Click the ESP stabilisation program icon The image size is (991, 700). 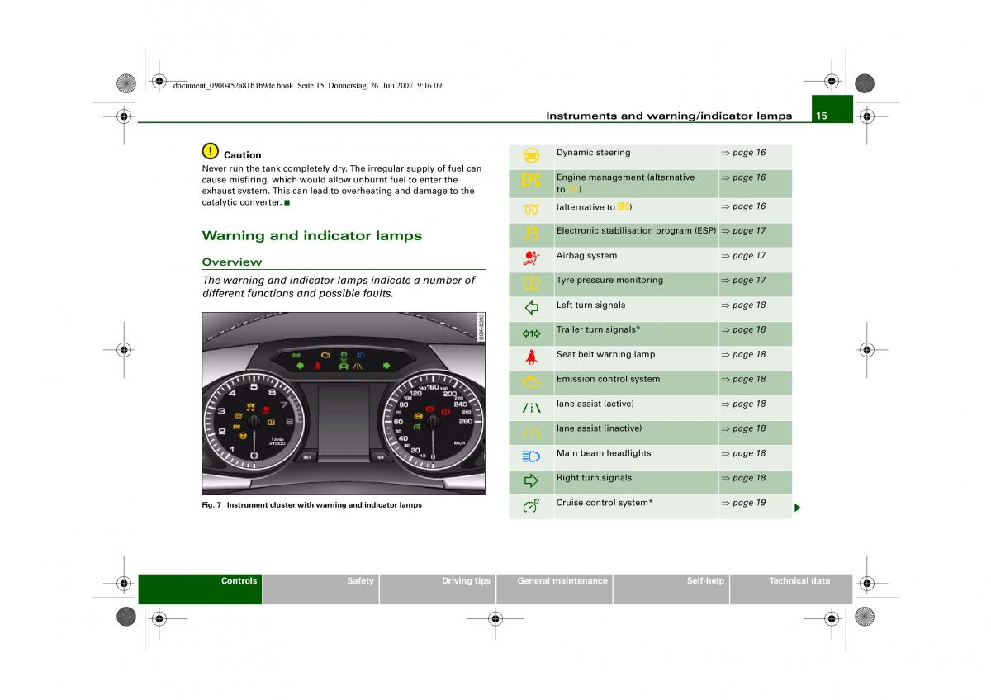click(531, 234)
